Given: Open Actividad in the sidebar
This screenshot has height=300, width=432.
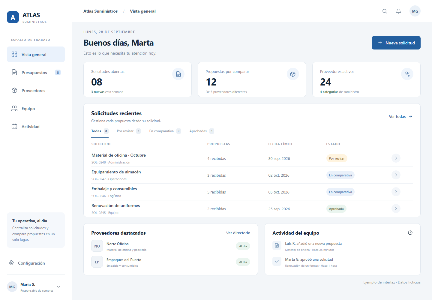Looking at the screenshot, I should point(36,126).
